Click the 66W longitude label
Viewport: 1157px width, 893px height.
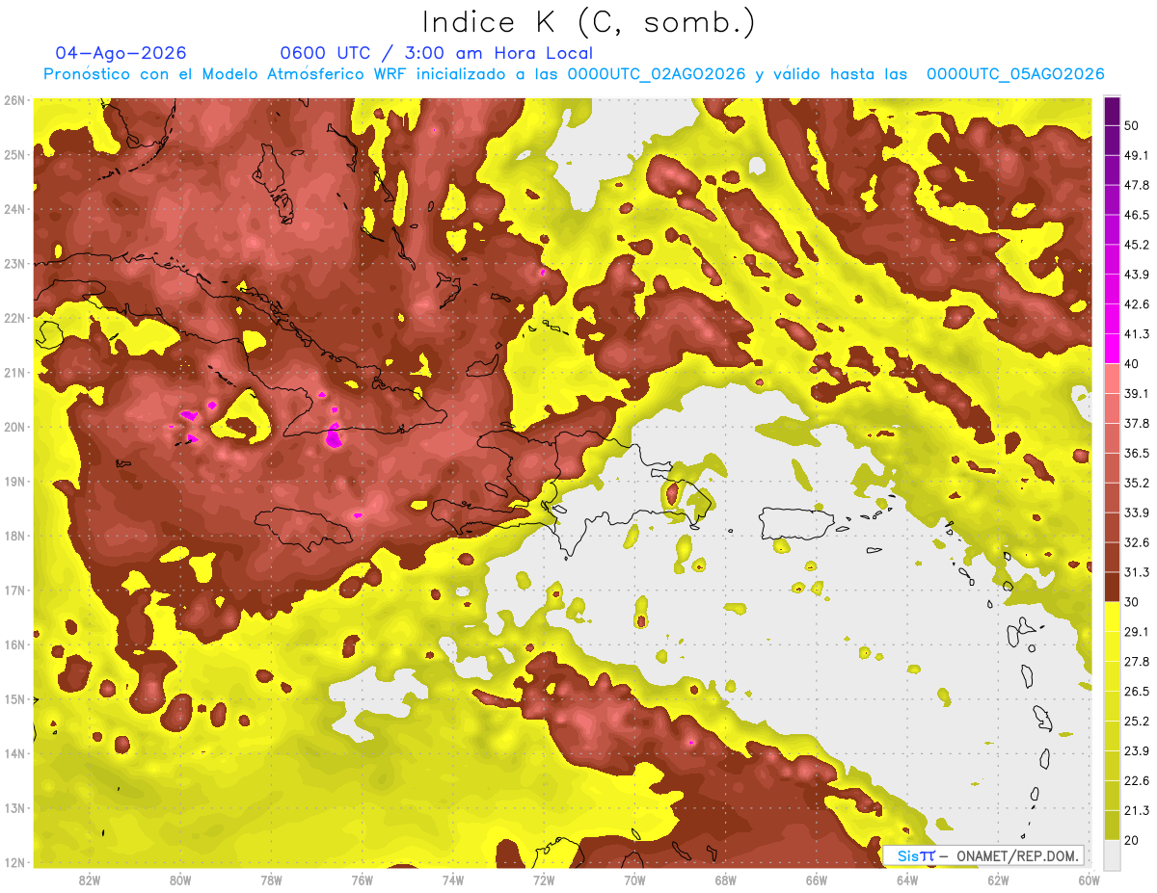816,880
